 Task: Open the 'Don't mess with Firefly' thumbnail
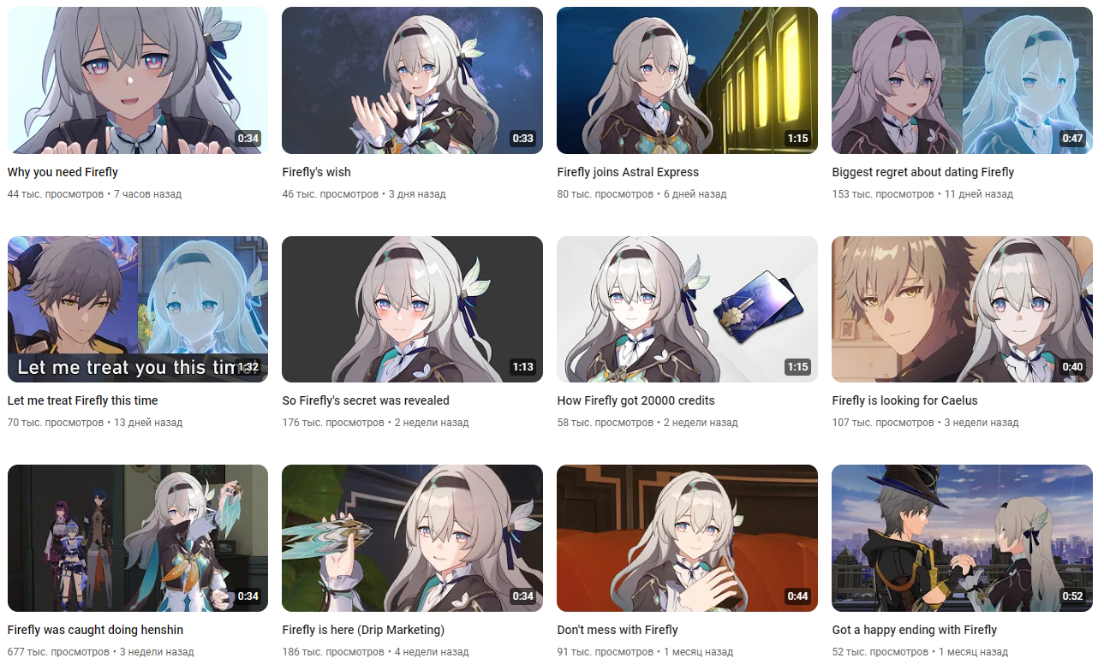[x=687, y=538]
